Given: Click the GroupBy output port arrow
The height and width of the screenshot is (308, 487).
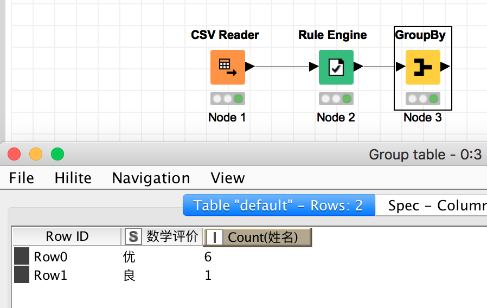Looking at the screenshot, I should pyautogui.click(x=445, y=67).
